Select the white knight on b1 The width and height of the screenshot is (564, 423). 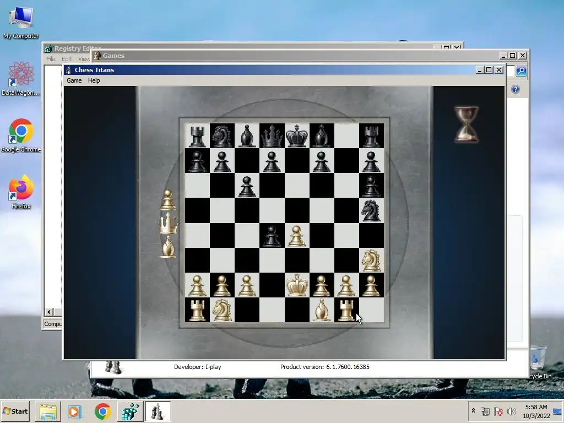(x=222, y=310)
